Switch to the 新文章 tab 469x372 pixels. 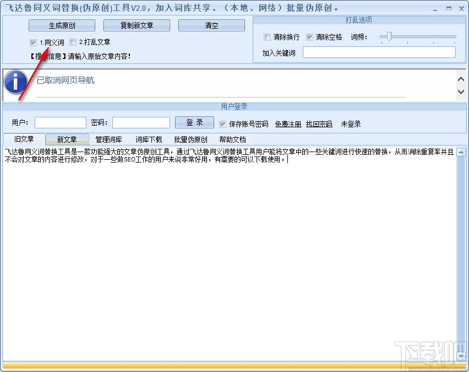[x=67, y=139]
